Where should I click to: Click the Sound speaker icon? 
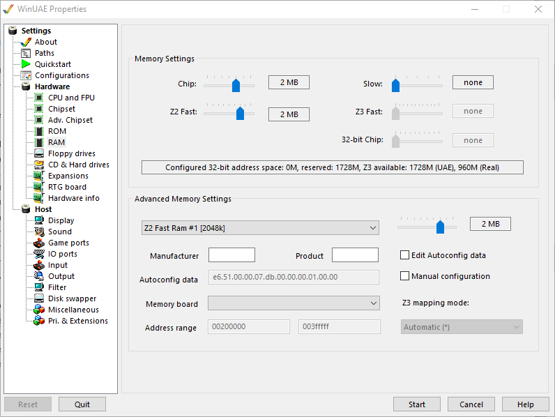click(40, 232)
